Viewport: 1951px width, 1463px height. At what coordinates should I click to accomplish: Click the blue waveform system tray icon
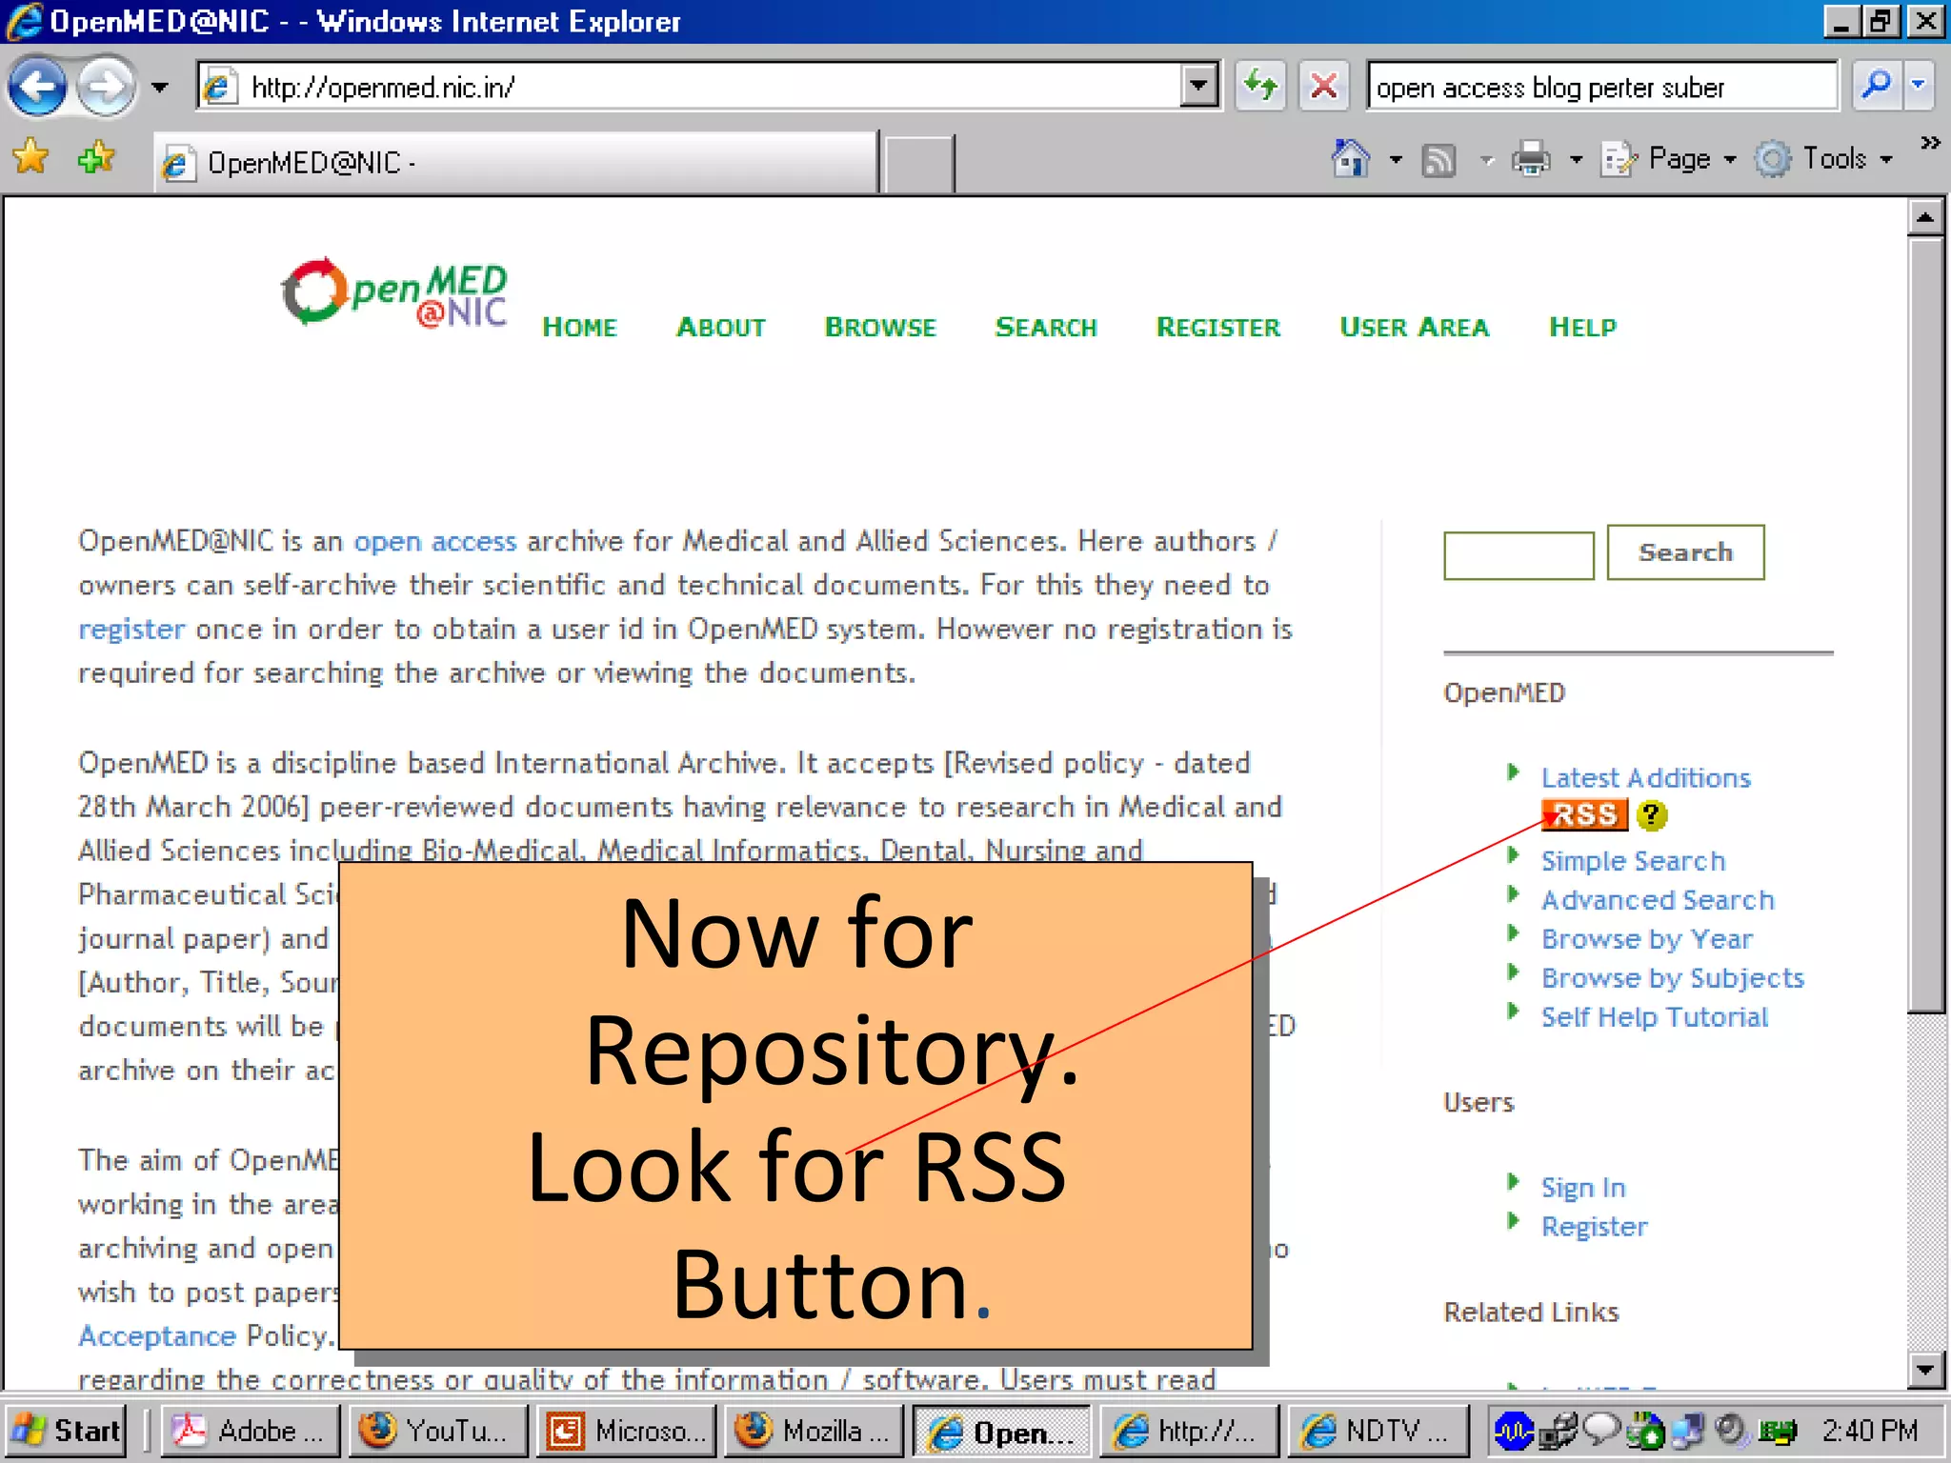pyautogui.click(x=1512, y=1431)
